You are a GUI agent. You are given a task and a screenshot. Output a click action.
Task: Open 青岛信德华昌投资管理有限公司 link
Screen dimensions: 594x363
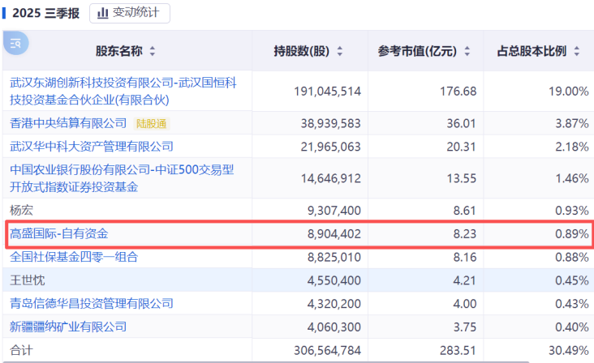92,303
